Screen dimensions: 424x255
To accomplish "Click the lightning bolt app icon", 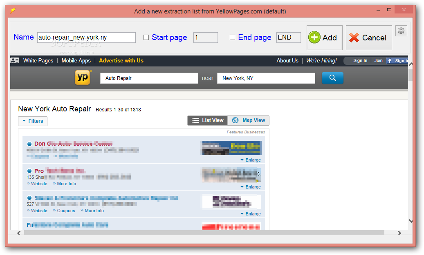I will pos(13,11).
